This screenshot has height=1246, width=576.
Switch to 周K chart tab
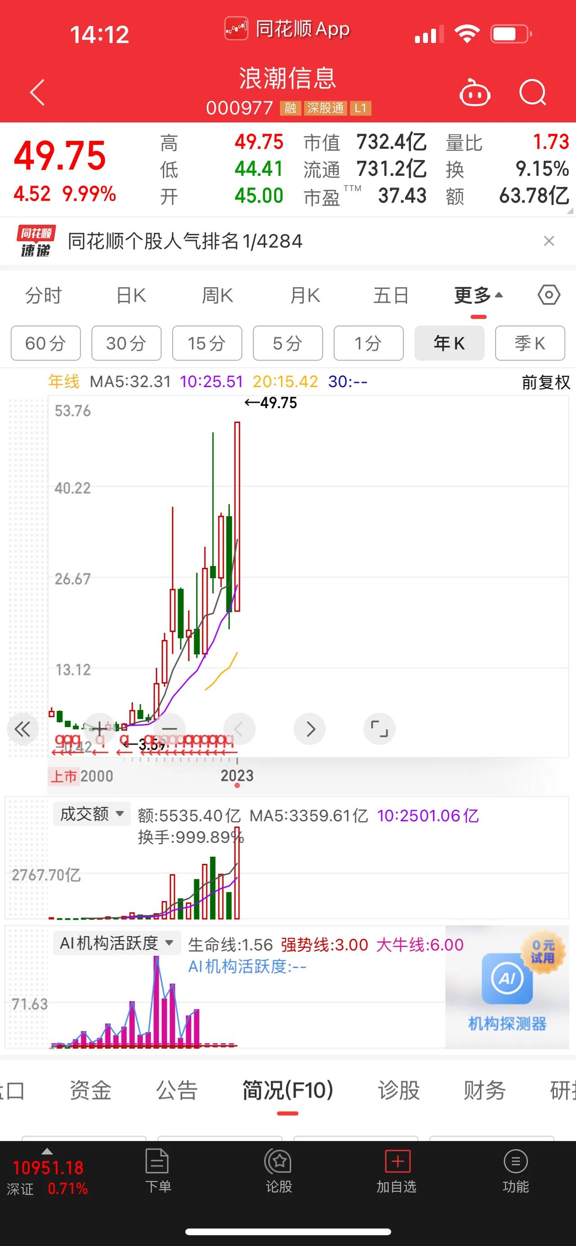pyautogui.click(x=218, y=295)
